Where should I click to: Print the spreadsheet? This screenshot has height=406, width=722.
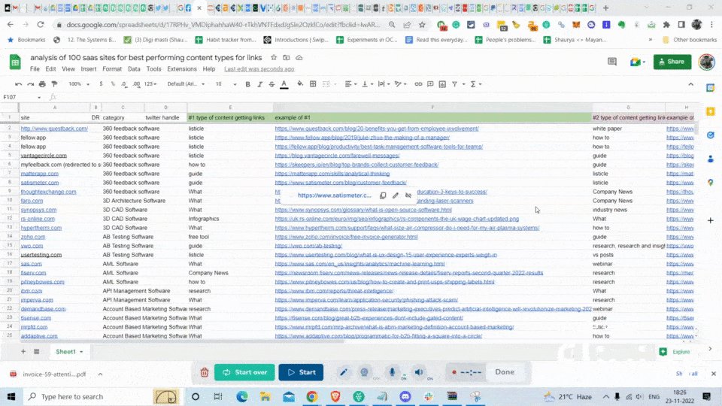[42, 84]
